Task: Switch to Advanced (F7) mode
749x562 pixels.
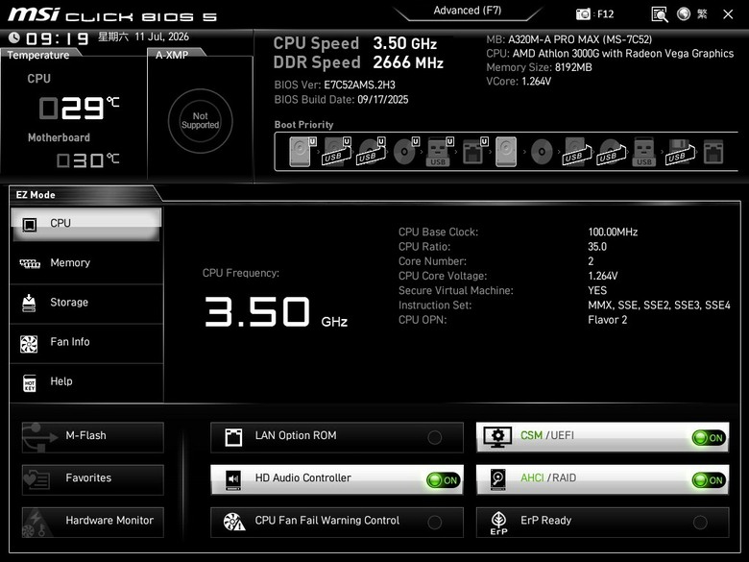Action: [468, 11]
